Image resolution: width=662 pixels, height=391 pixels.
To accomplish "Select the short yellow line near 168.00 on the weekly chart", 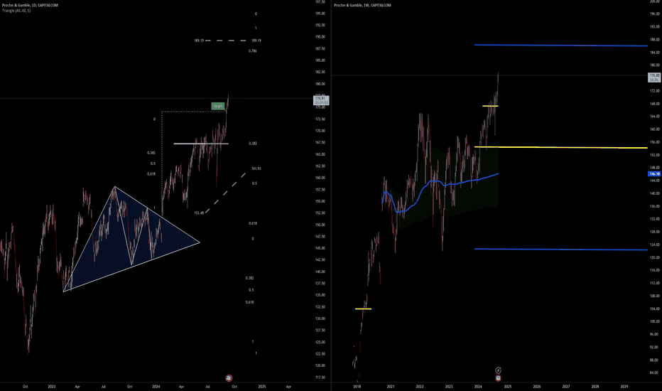I will click(490, 106).
